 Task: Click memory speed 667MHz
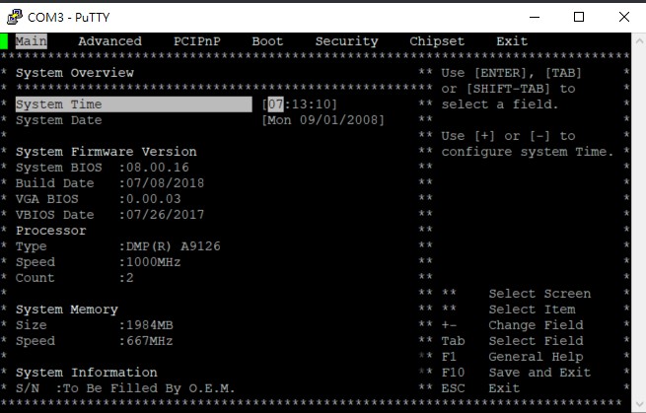(x=150, y=341)
